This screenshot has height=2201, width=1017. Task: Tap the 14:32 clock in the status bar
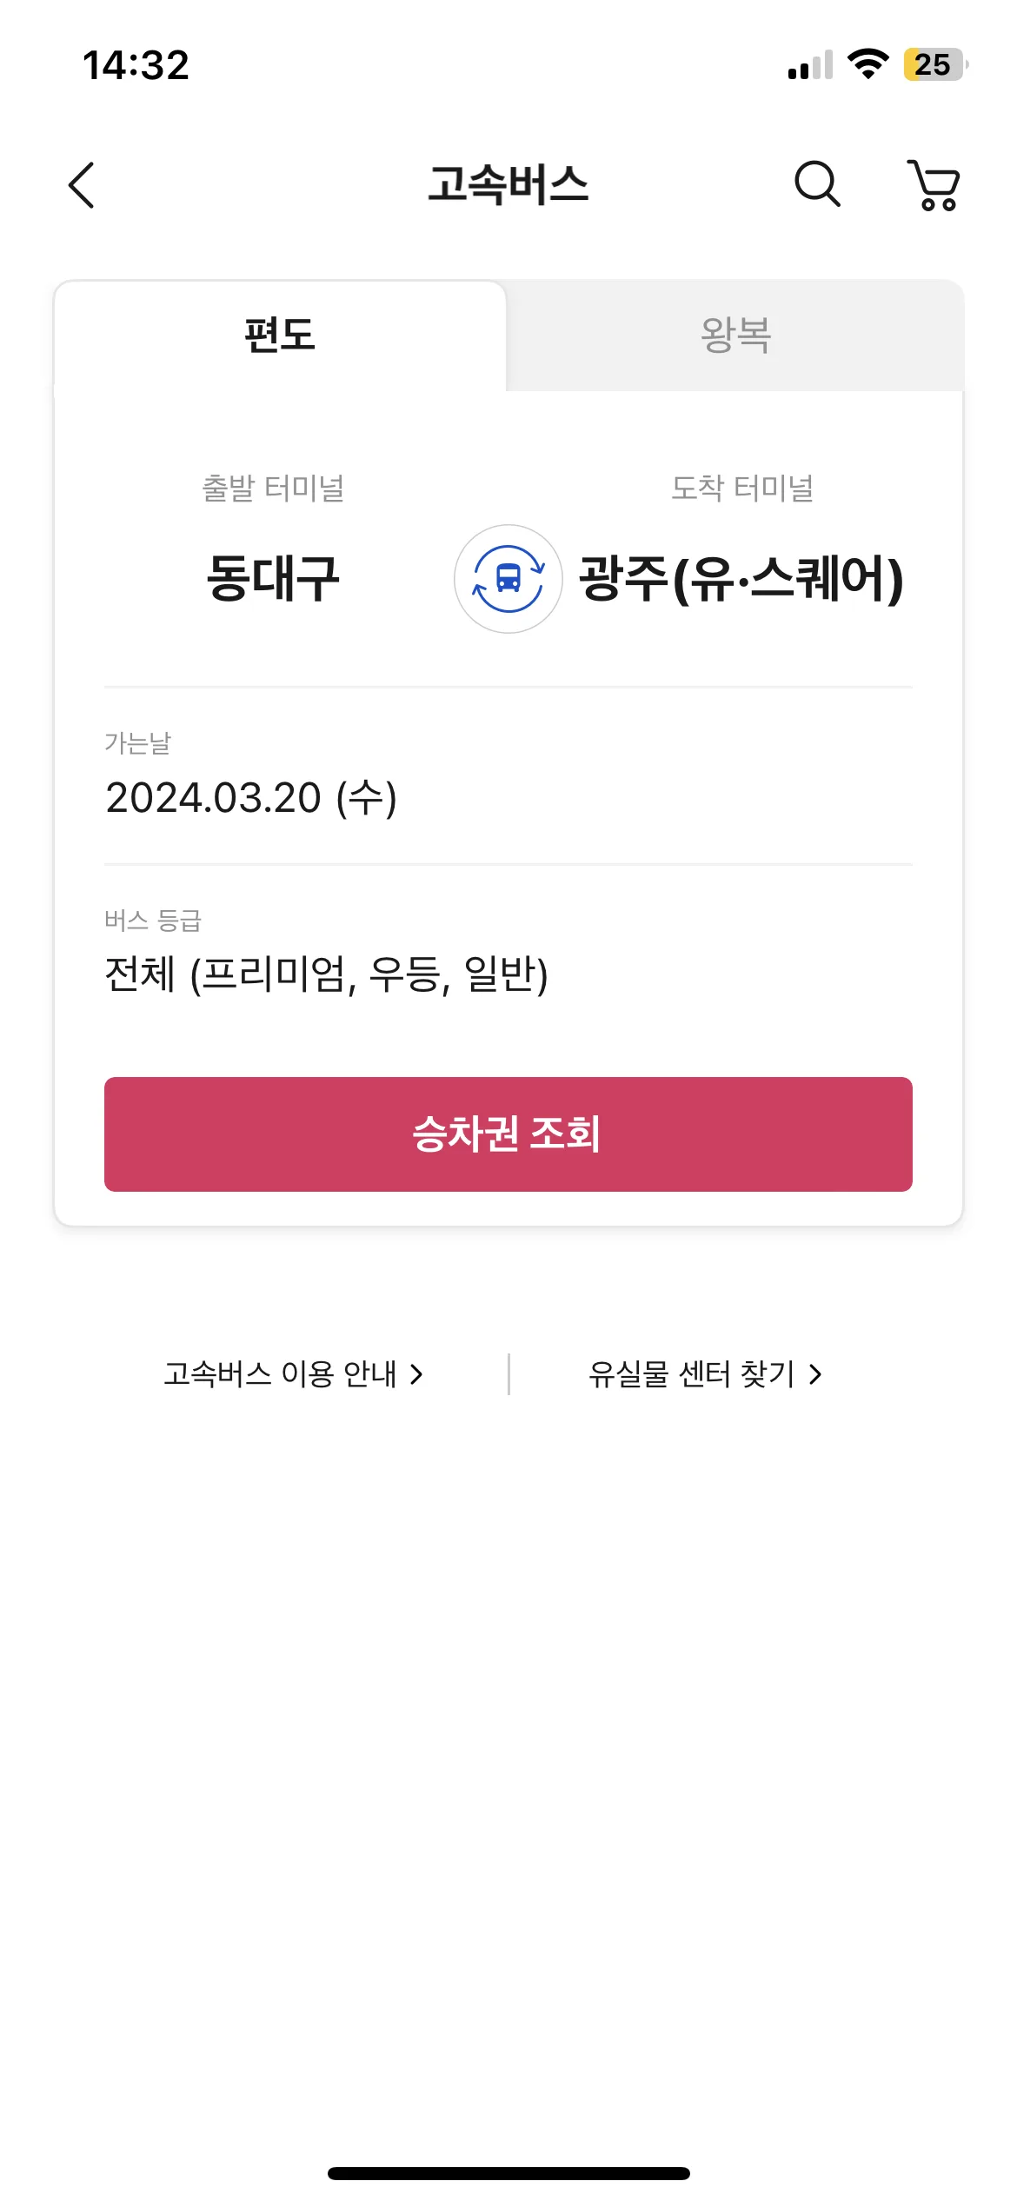136,65
